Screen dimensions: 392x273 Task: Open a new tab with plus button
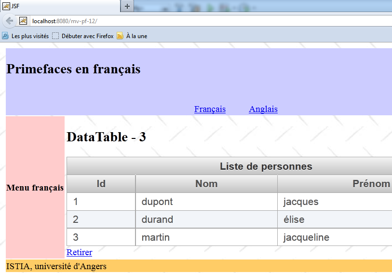(127, 6)
